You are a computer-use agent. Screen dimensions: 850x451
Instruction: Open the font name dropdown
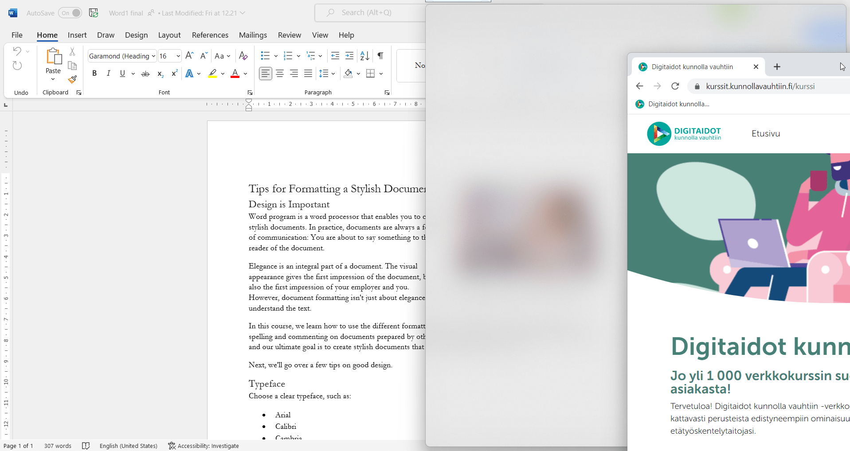153,56
